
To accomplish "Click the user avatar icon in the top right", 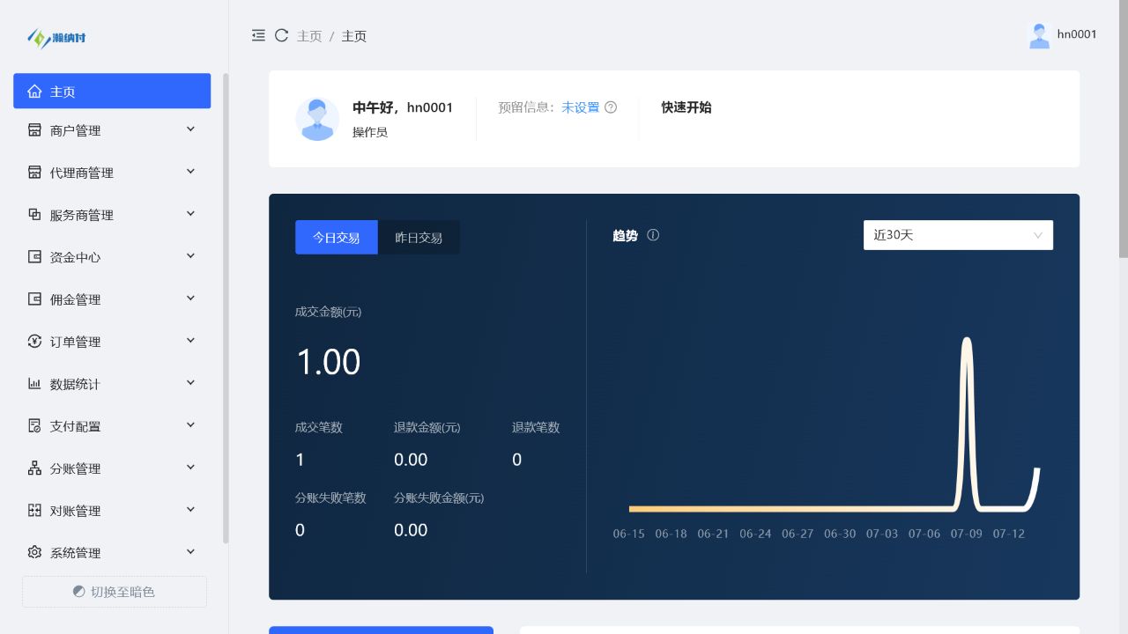I will (1040, 35).
